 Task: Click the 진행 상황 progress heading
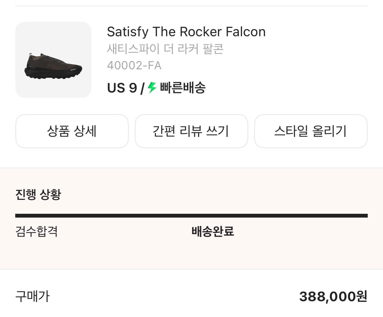38,194
